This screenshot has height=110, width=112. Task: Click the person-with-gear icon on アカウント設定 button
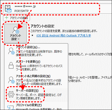point(16,30)
